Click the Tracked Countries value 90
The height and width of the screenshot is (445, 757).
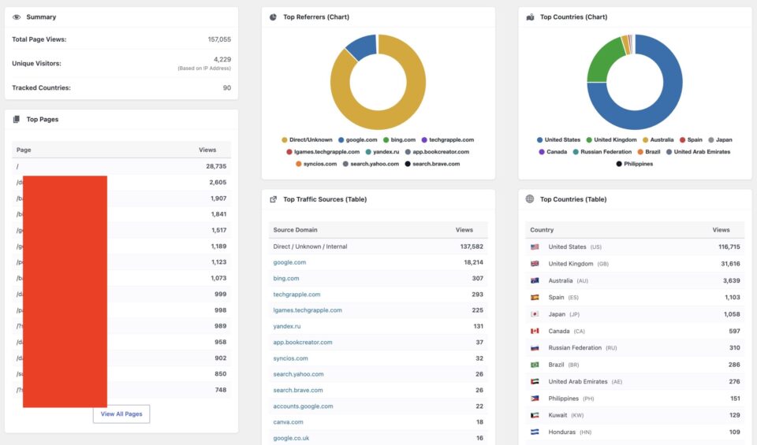(x=227, y=87)
